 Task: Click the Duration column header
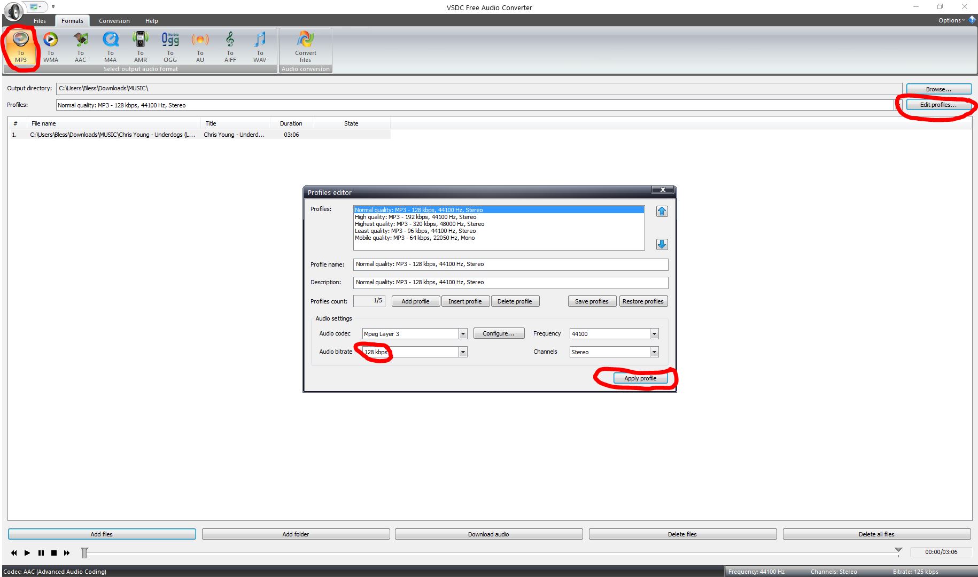click(x=291, y=123)
